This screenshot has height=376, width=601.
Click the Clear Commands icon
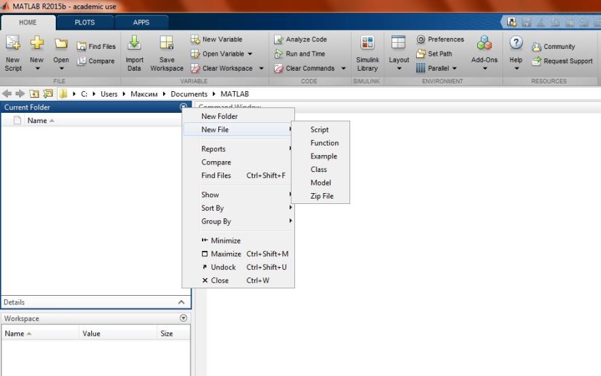coord(279,68)
